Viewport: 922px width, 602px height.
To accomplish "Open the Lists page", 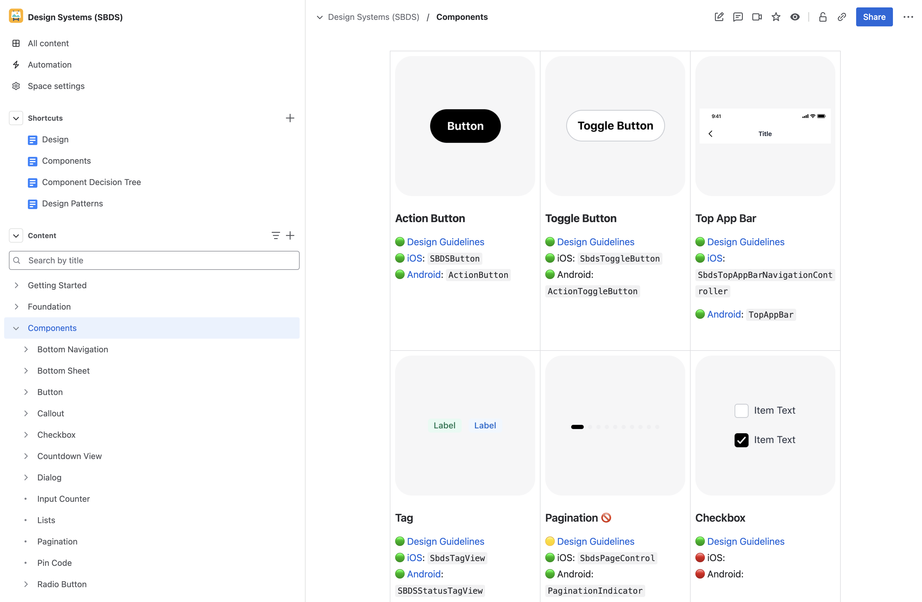I will (46, 520).
